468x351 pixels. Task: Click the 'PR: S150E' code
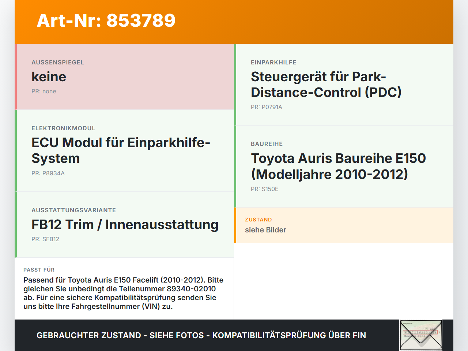pos(265,189)
